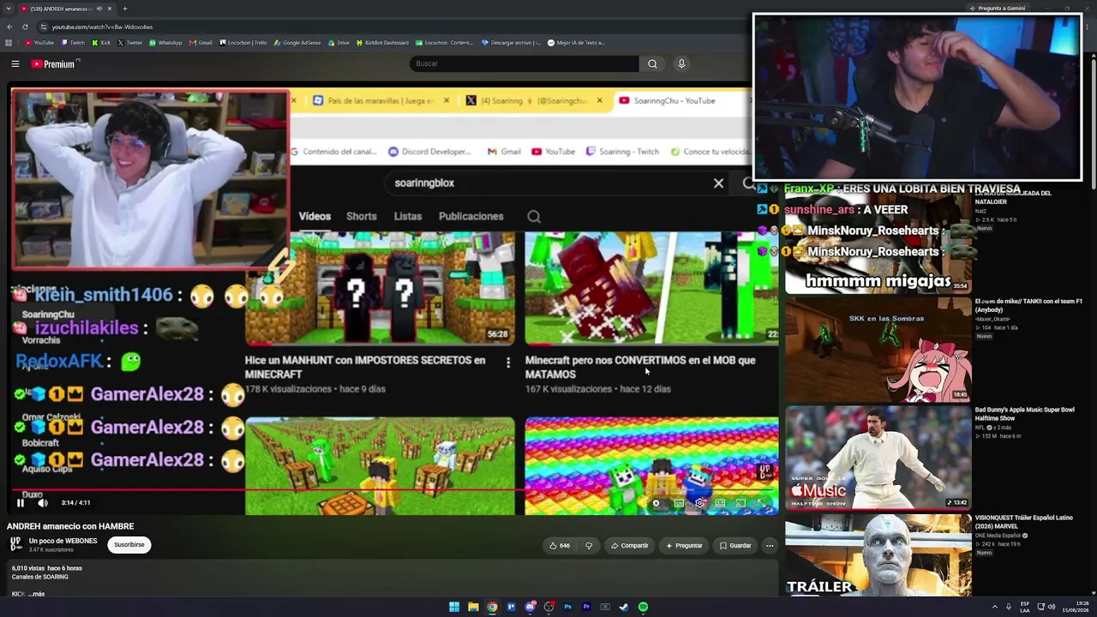Close the ANDREH amanecio browser tab

click(111, 9)
